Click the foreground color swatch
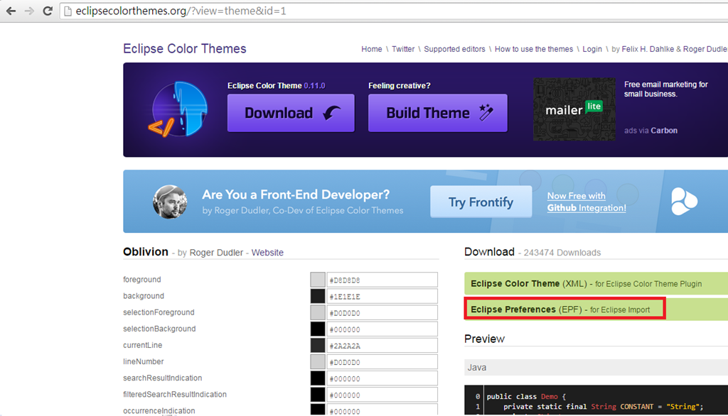Screen dimensions: 728x416 (x=318, y=280)
